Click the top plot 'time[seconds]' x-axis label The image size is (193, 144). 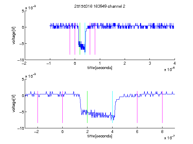pyautogui.click(x=100, y=68)
